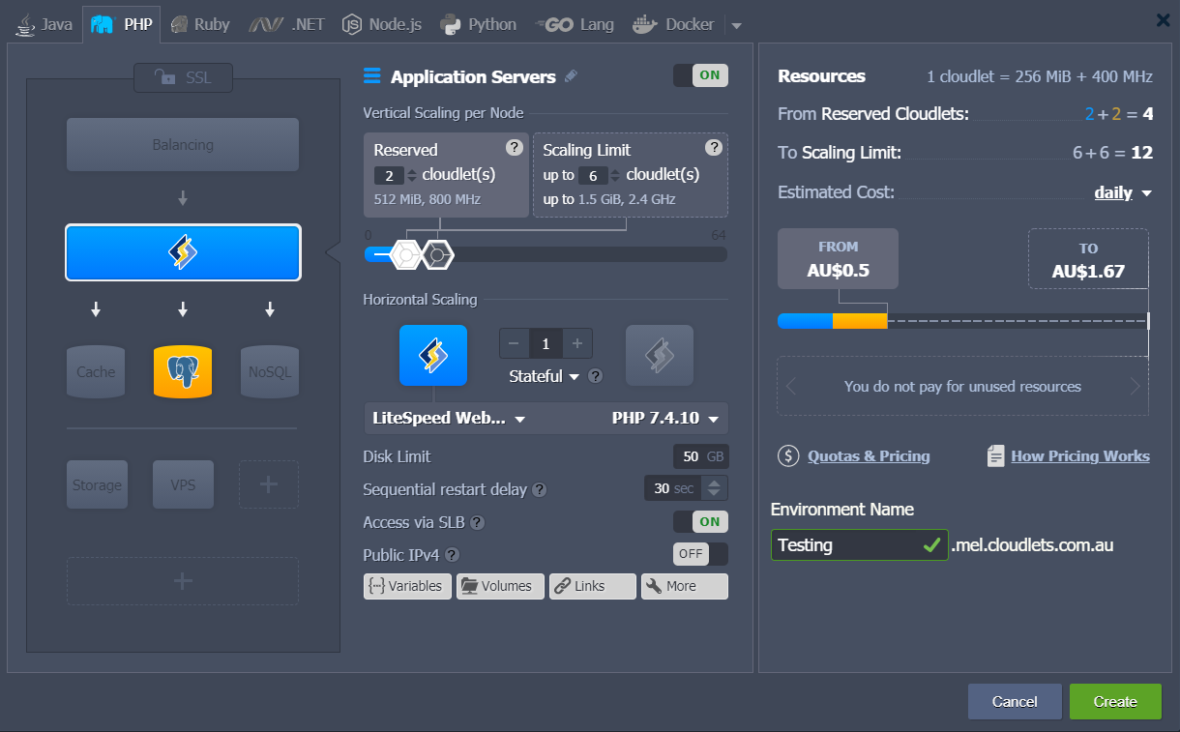Viewport: 1180px width, 732px height.
Task: Show help for Reserved cloudlets
Action: [515, 147]
